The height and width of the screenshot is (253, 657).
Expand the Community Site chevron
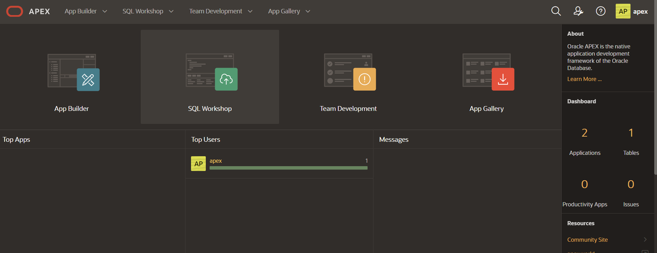[x=645, y=240]
